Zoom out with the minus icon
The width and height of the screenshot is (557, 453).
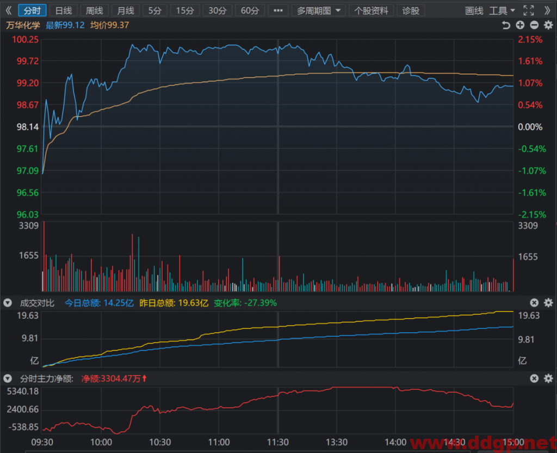[x=534, y=25]
